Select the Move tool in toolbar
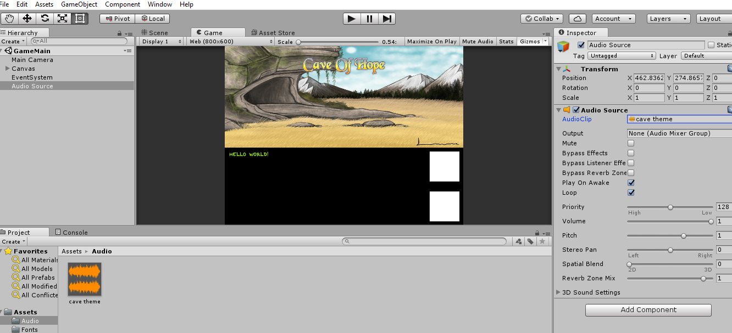Image resolution: width=732 pixels, height=333 pixels. coord(26,18)
